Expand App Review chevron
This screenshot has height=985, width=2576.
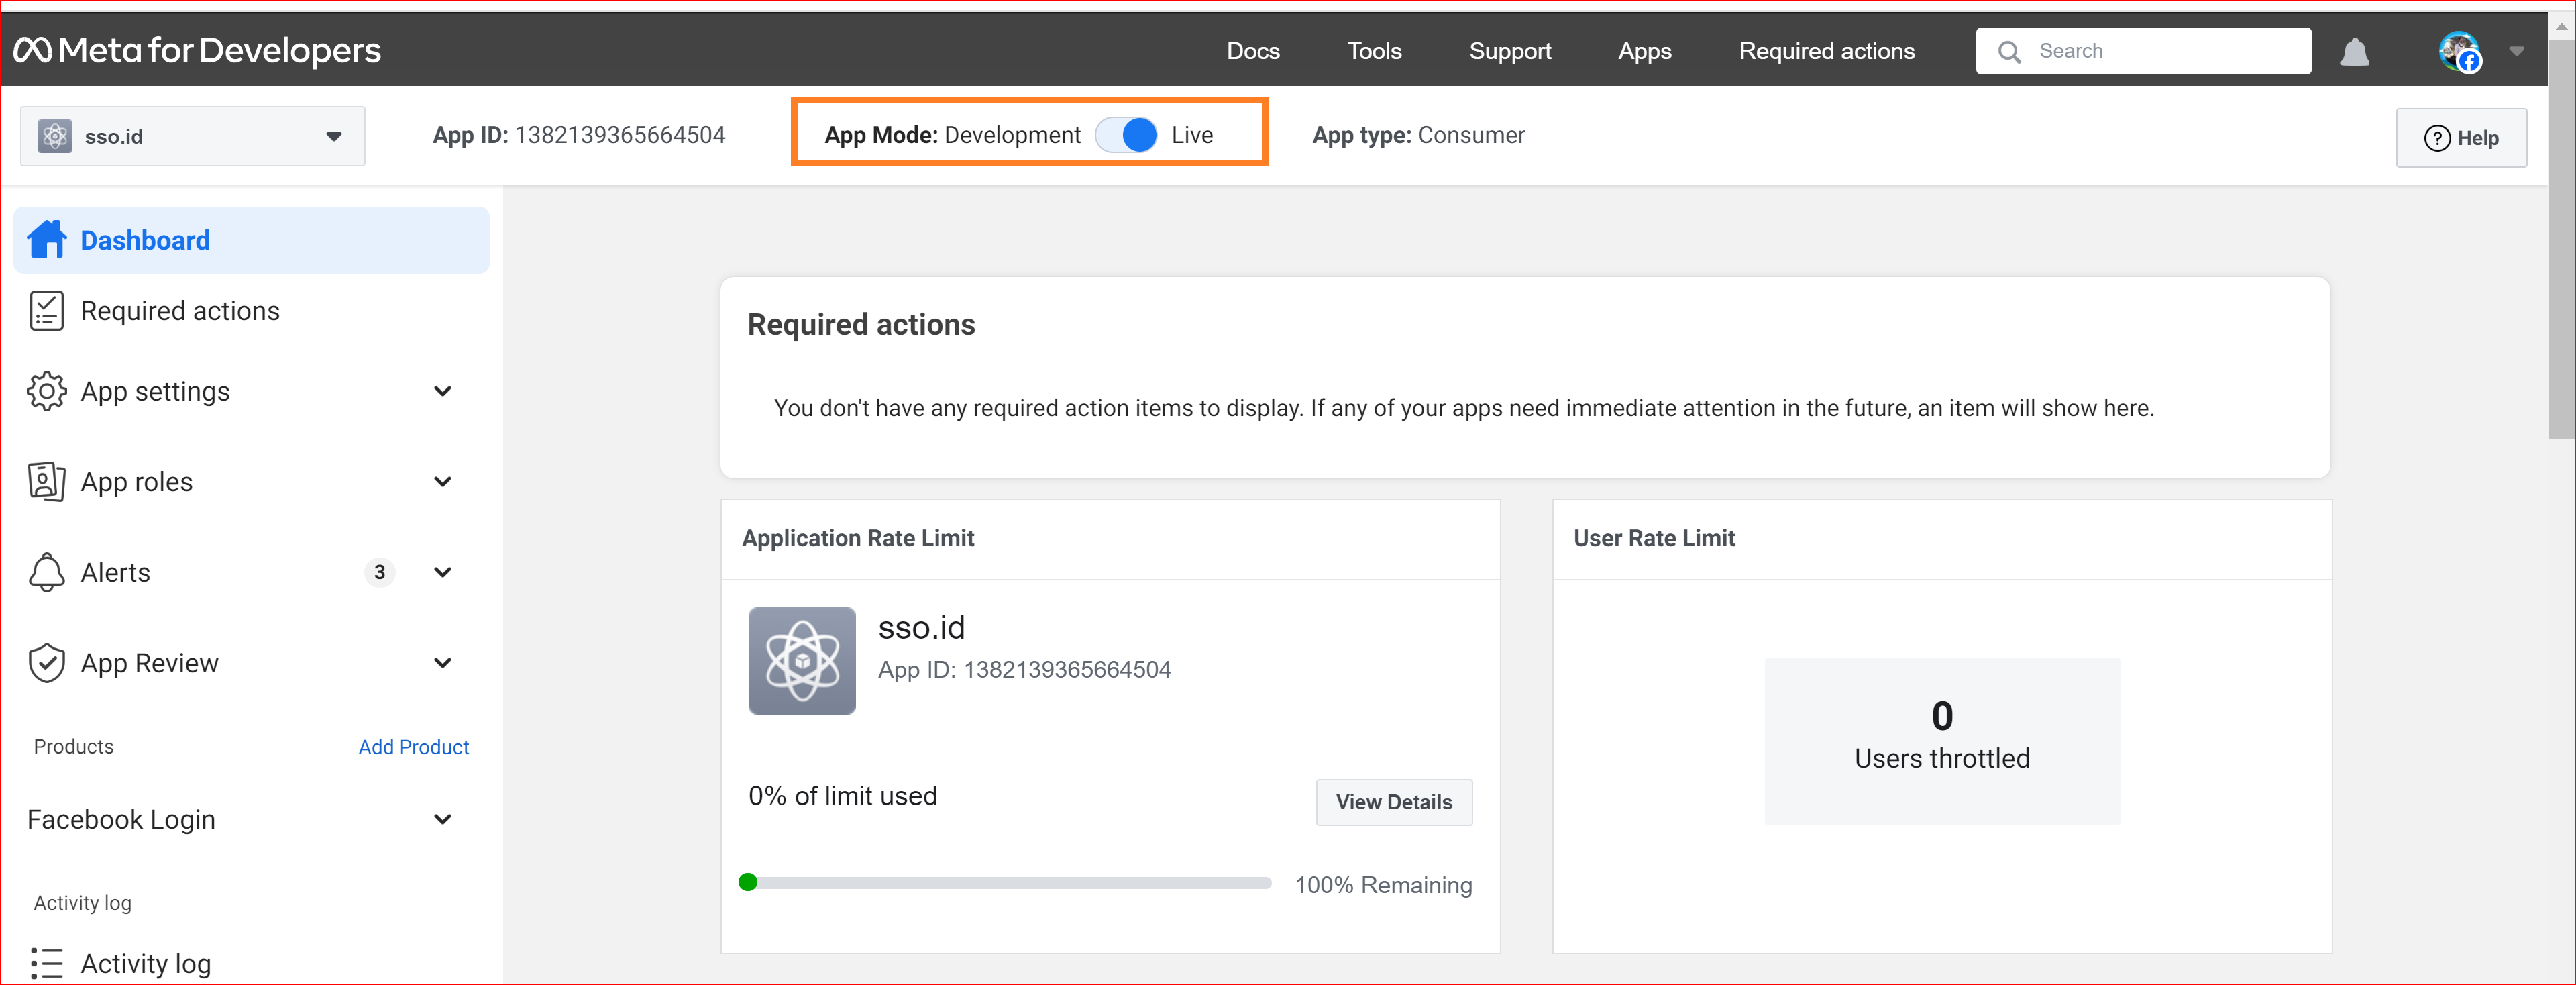click(442, 663)
